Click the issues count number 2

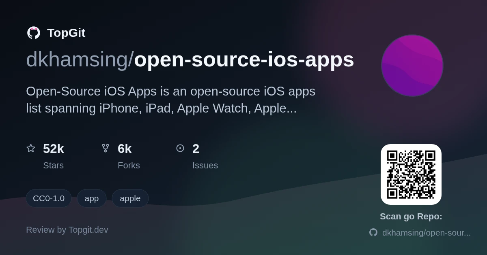click(196, 149)
